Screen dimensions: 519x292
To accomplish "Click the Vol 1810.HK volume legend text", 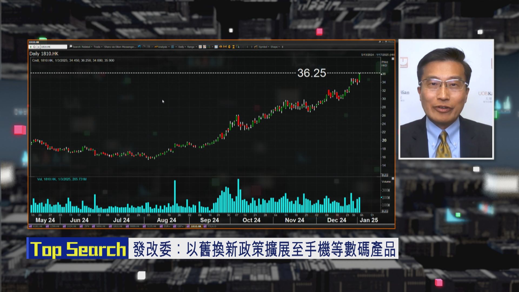I will [62, 179].
